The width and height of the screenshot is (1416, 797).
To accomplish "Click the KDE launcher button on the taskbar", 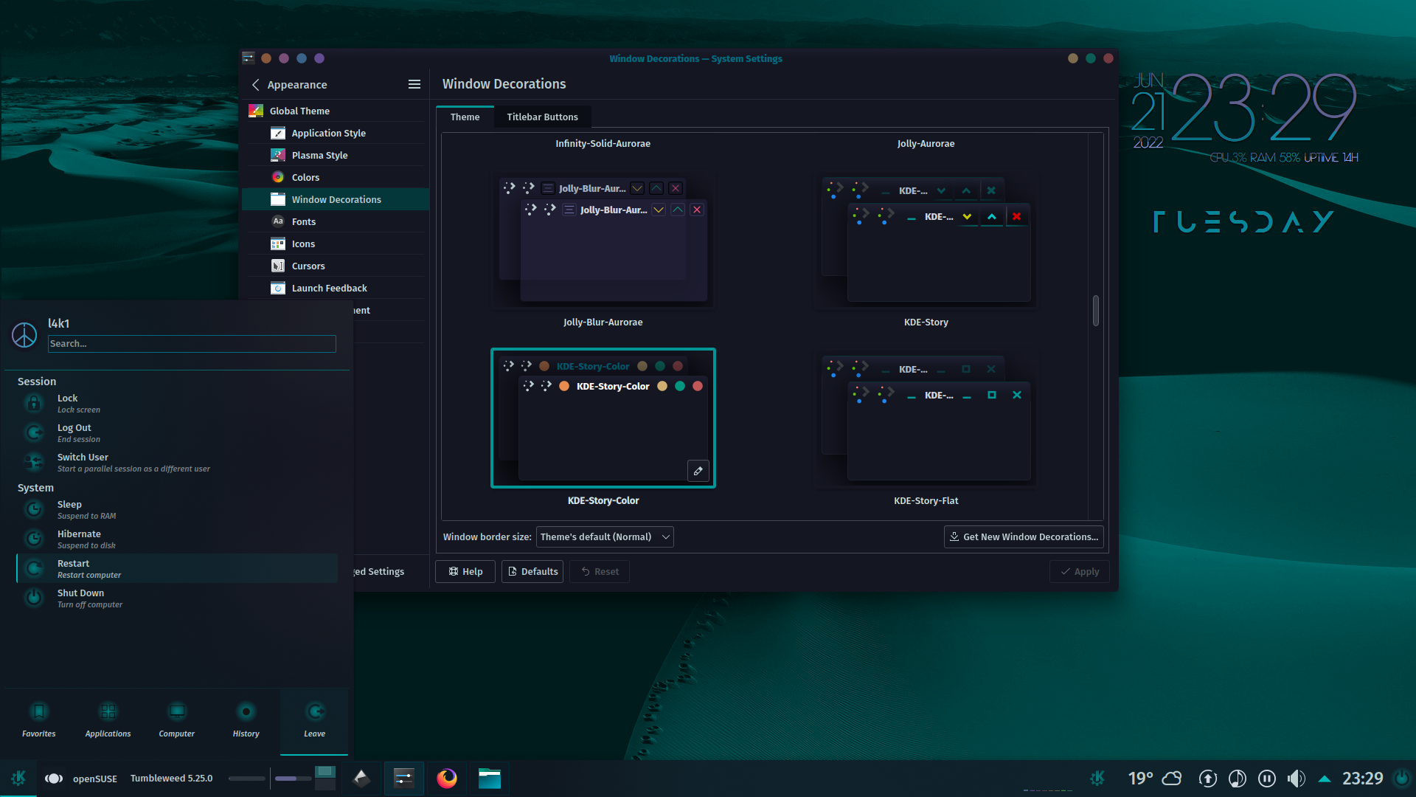I will 18,778.
